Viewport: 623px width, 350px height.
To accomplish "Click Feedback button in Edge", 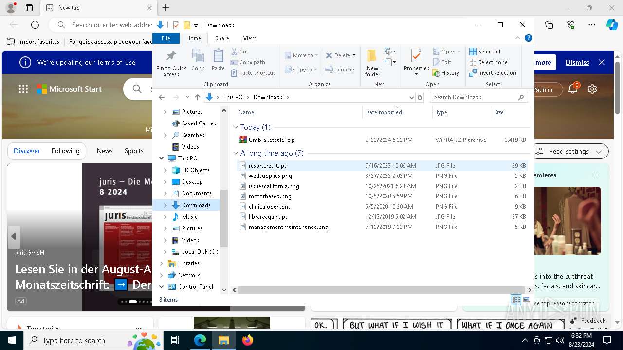I will coord(587,320).
